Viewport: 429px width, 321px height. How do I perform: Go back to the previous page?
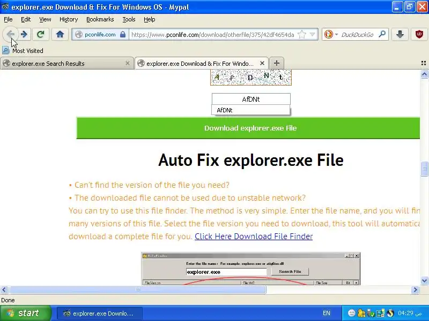tap(11, 34)
